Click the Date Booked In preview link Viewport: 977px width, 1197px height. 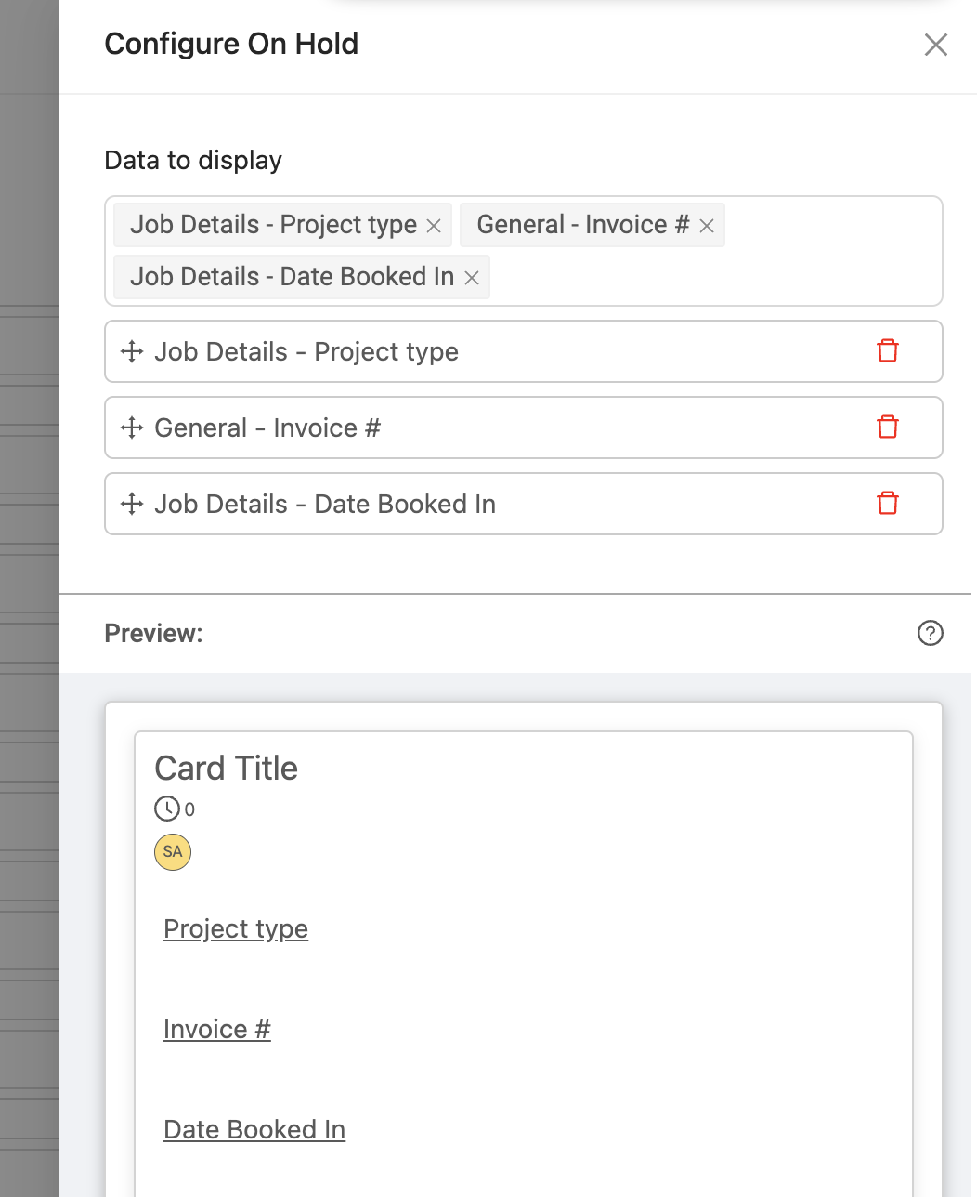254,1130
